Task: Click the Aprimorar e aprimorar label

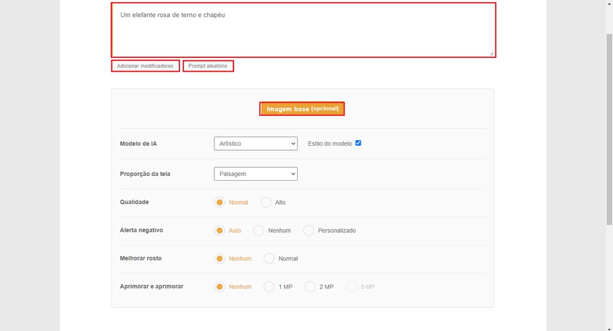Action: coord(151,286)
